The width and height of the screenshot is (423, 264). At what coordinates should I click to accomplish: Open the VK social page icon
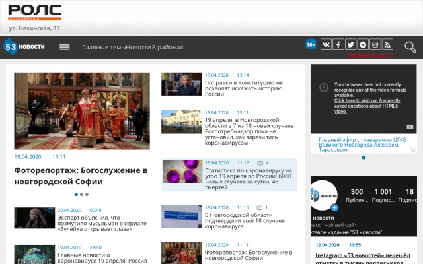click(326, 44)
